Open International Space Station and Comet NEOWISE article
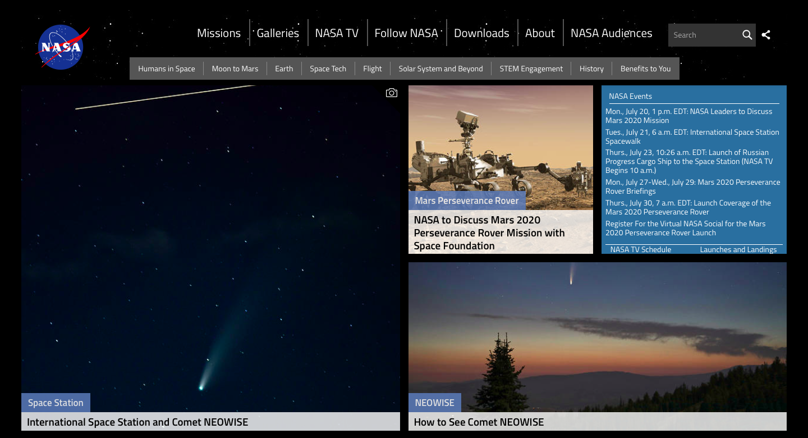 pyautogui.click(x=137, y=422)
